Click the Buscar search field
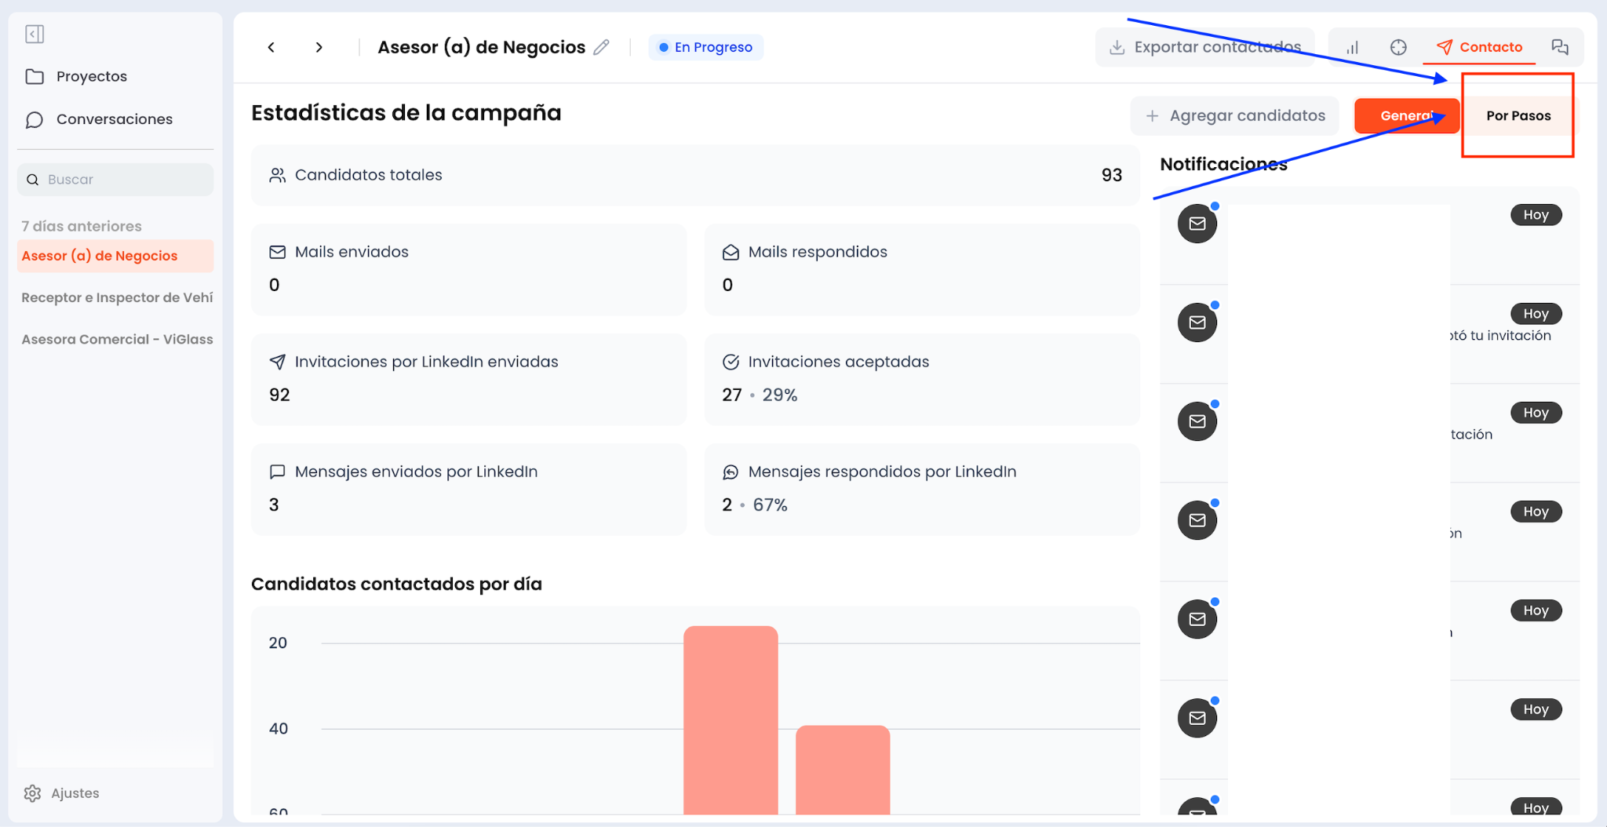The height and width of the screenshot is (827, 1607). pos(115,180)
